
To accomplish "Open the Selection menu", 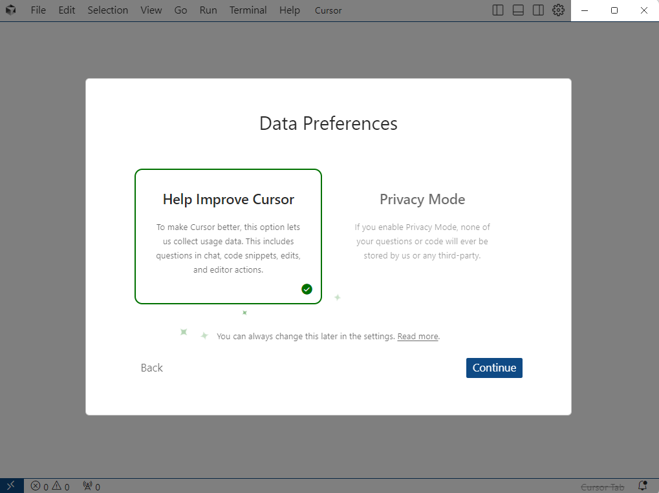I will point(107,10).
